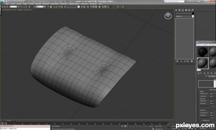
Task: Click Reset Map/Material X icon
Action: tap(208, 73)
